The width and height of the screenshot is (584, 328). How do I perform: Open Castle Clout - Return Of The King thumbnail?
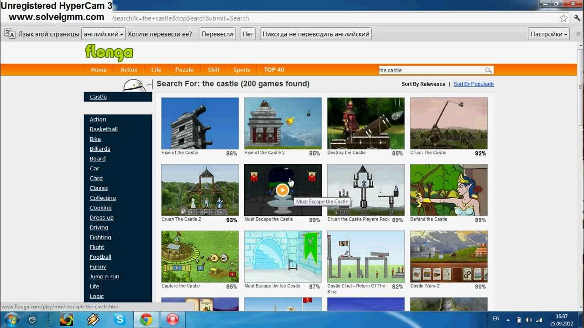(x=366, y=256)
